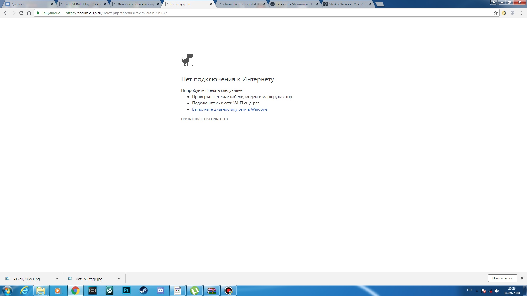The height and width of the screenshot is (296, 527).
Task: Launch Photoshop from the taskbar
Action: click(126, 291)
